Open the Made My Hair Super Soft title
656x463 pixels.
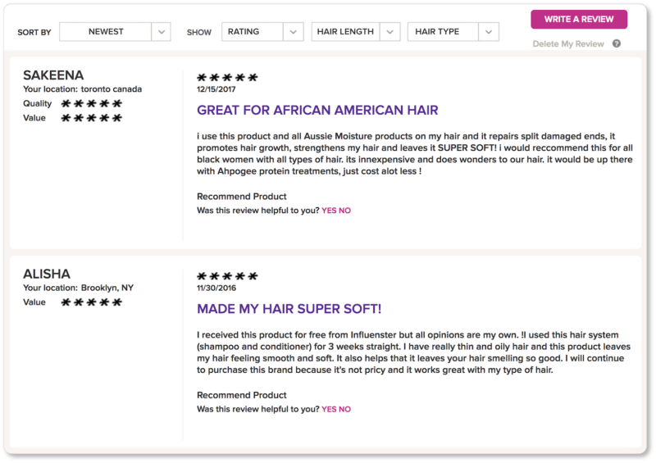(289, 309)
